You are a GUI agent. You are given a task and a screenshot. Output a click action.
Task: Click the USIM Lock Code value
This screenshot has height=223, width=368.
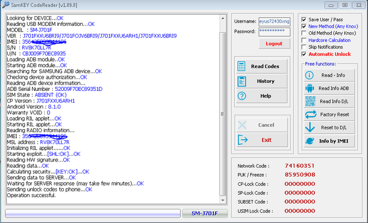(x=300, y=211)
